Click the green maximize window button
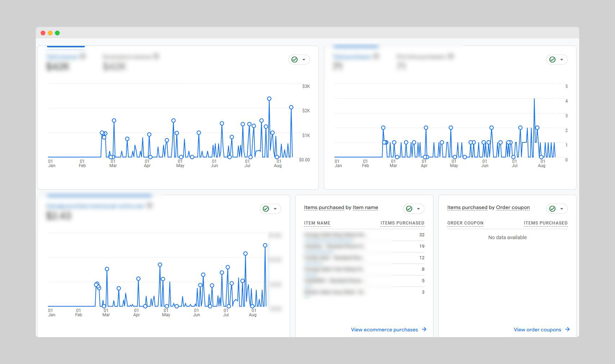This screenshot has height=364, width=615. (x=57, y=33)
